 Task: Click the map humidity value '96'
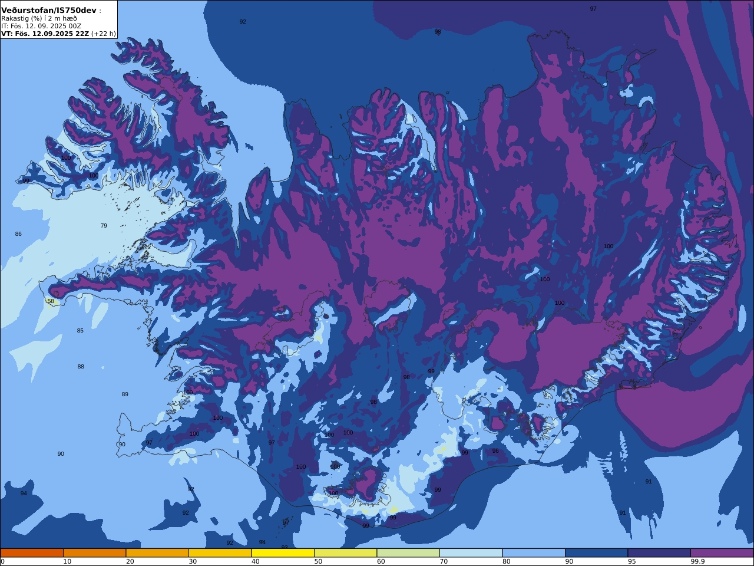pyautogui.click(x=495, y=451)
